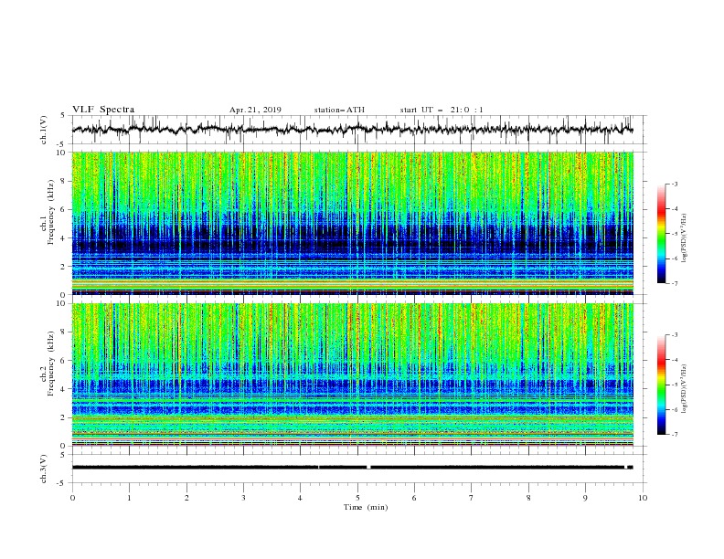Click the white gap in ch.3 bar near minute 5
The width and height of the screenshot is (724, 559).
[368, 468]
